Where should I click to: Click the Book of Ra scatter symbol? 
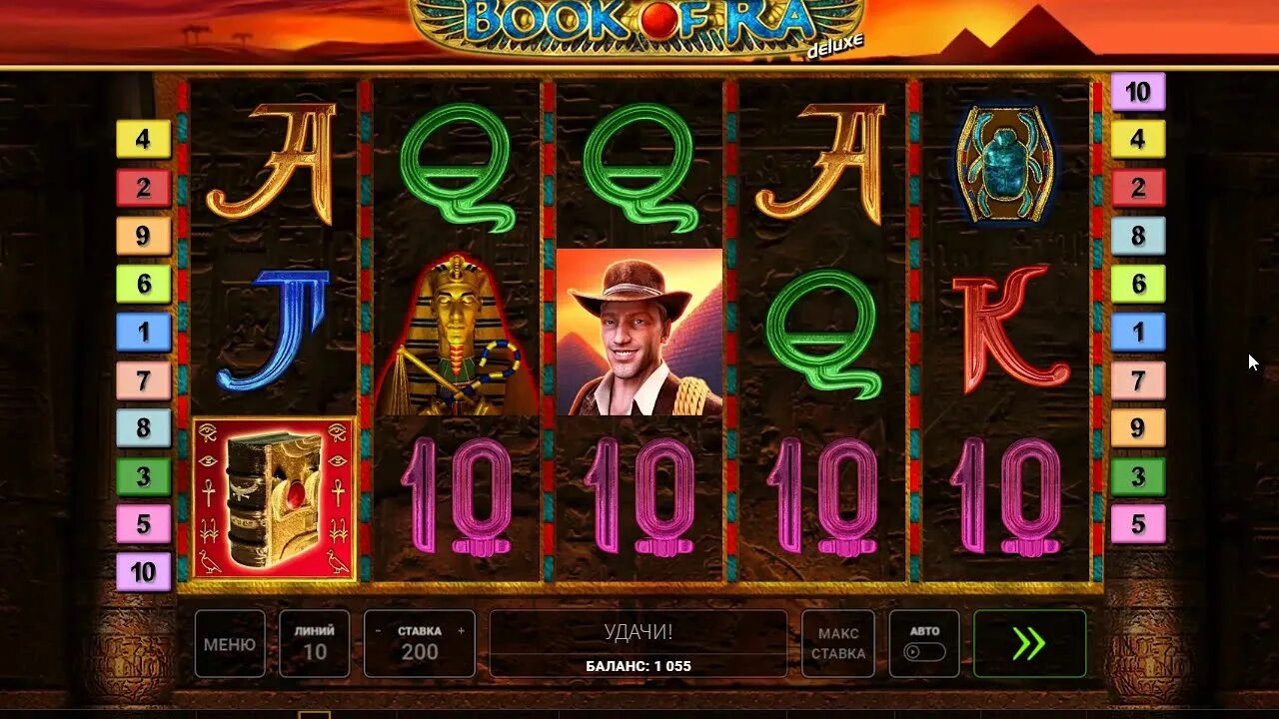tap(274, 498)
